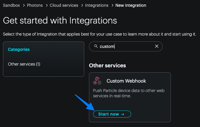Click the Categories heading

[x=19, y=49]
